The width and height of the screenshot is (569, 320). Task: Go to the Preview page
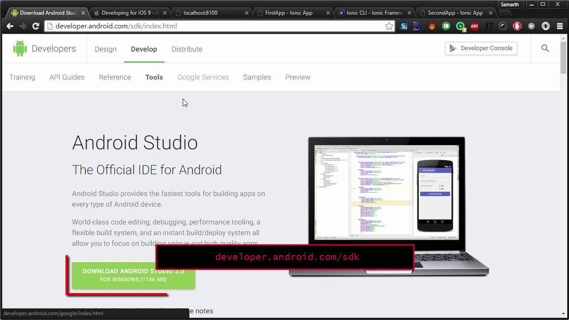click(x=298, y=77)
